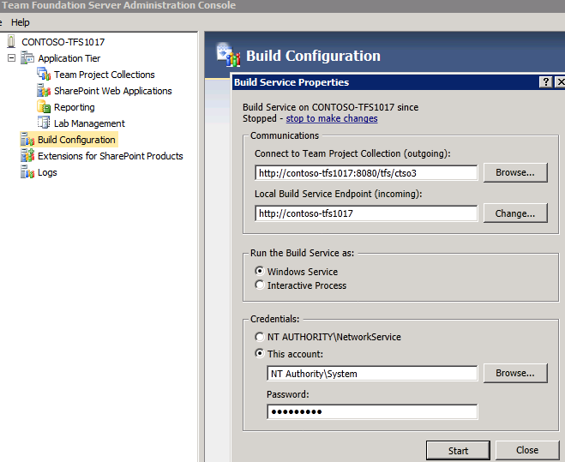The height and width of the screenshot is (462, 565).
Task: Select the Lab Management tree node
Action: pyautogui.click(x=89, y=123)
